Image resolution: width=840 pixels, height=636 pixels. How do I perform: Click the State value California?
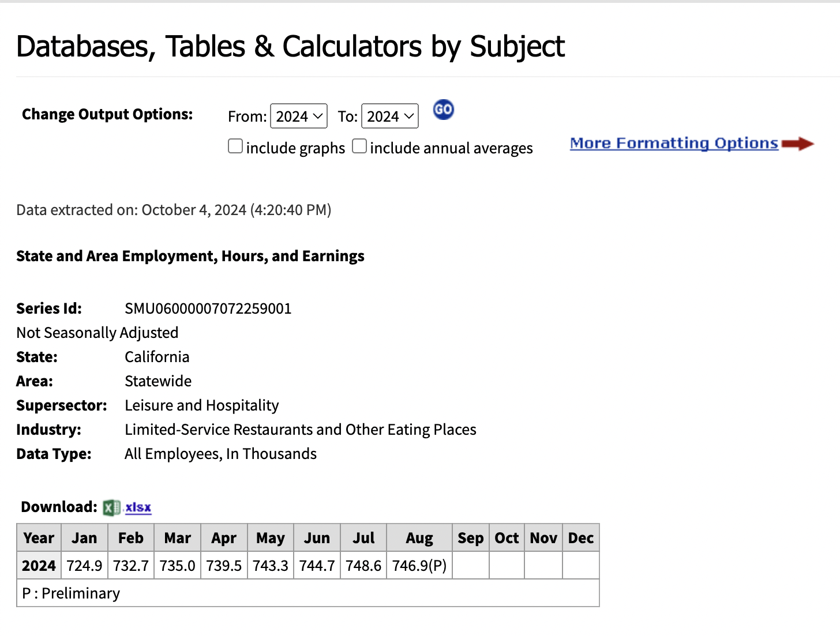[157, 357]
